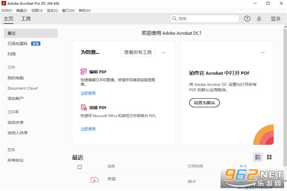Screen dimensions: 287x191
Task: Select 扫描 in the sidebar
Action: click(11, 54)
